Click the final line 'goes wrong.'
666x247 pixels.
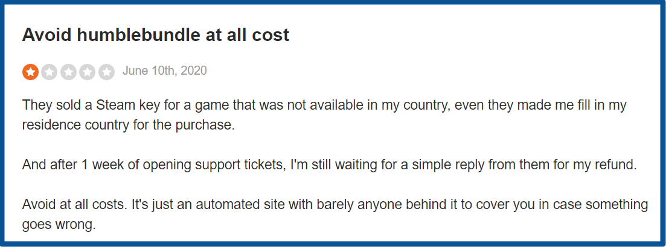pos(59,225)
